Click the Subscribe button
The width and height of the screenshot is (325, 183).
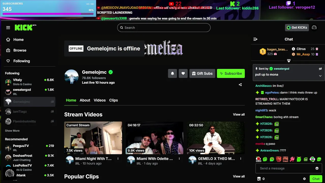tap(231, 73)
